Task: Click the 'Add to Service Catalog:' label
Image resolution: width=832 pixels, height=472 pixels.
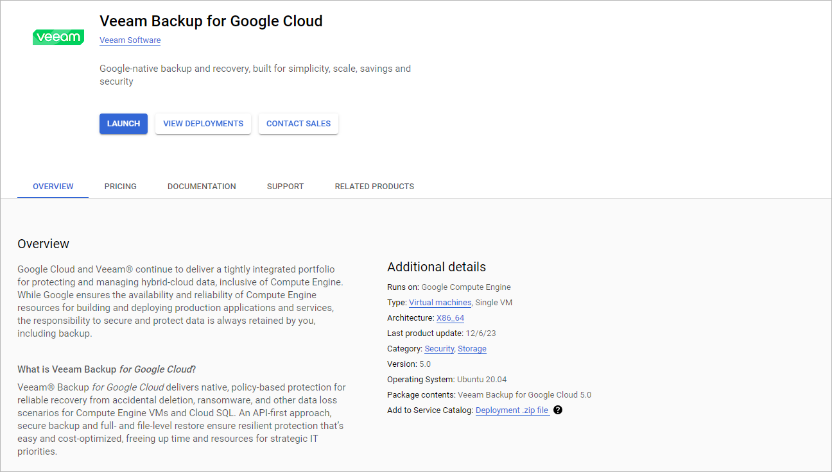Action: pyautogui.click(x=430, y=410)
